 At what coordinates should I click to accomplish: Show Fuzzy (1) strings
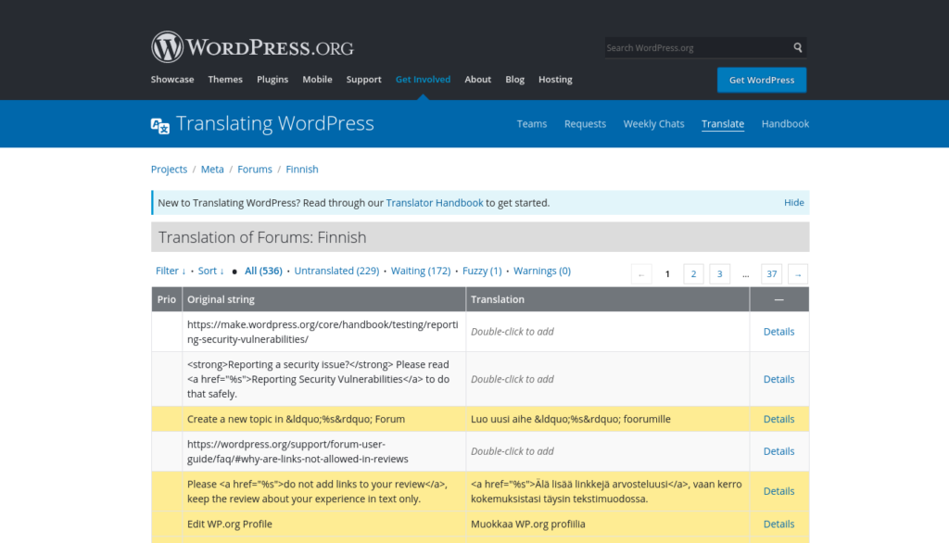pos(482,271)
